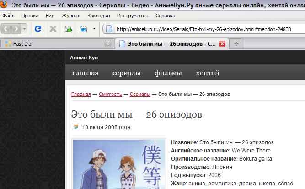Go back with the Back arrow button
Screen dimensions: 305x189
6,29
